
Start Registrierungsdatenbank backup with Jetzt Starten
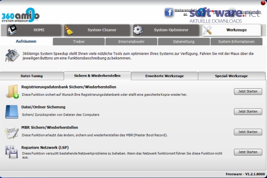[x=248, y=91]
